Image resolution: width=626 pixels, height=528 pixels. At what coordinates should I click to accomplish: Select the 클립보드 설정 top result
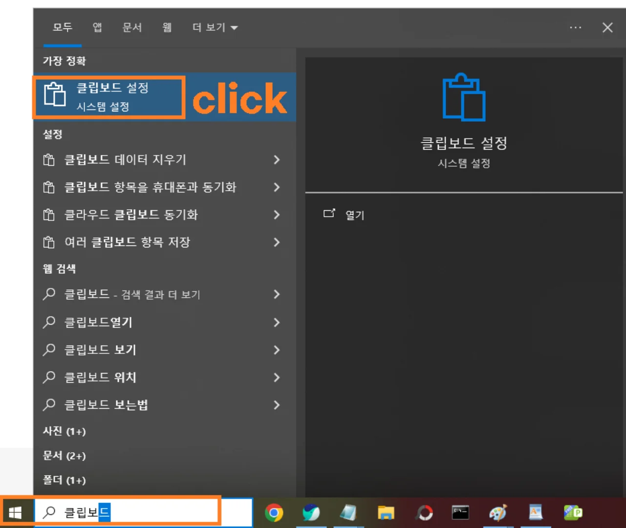point(108,96)
